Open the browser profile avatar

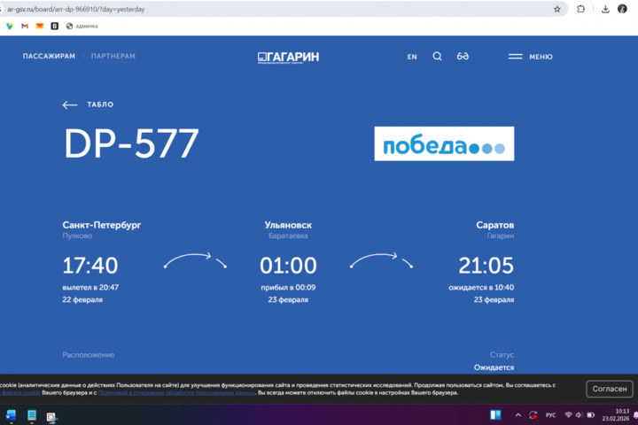tap(623, 9)
